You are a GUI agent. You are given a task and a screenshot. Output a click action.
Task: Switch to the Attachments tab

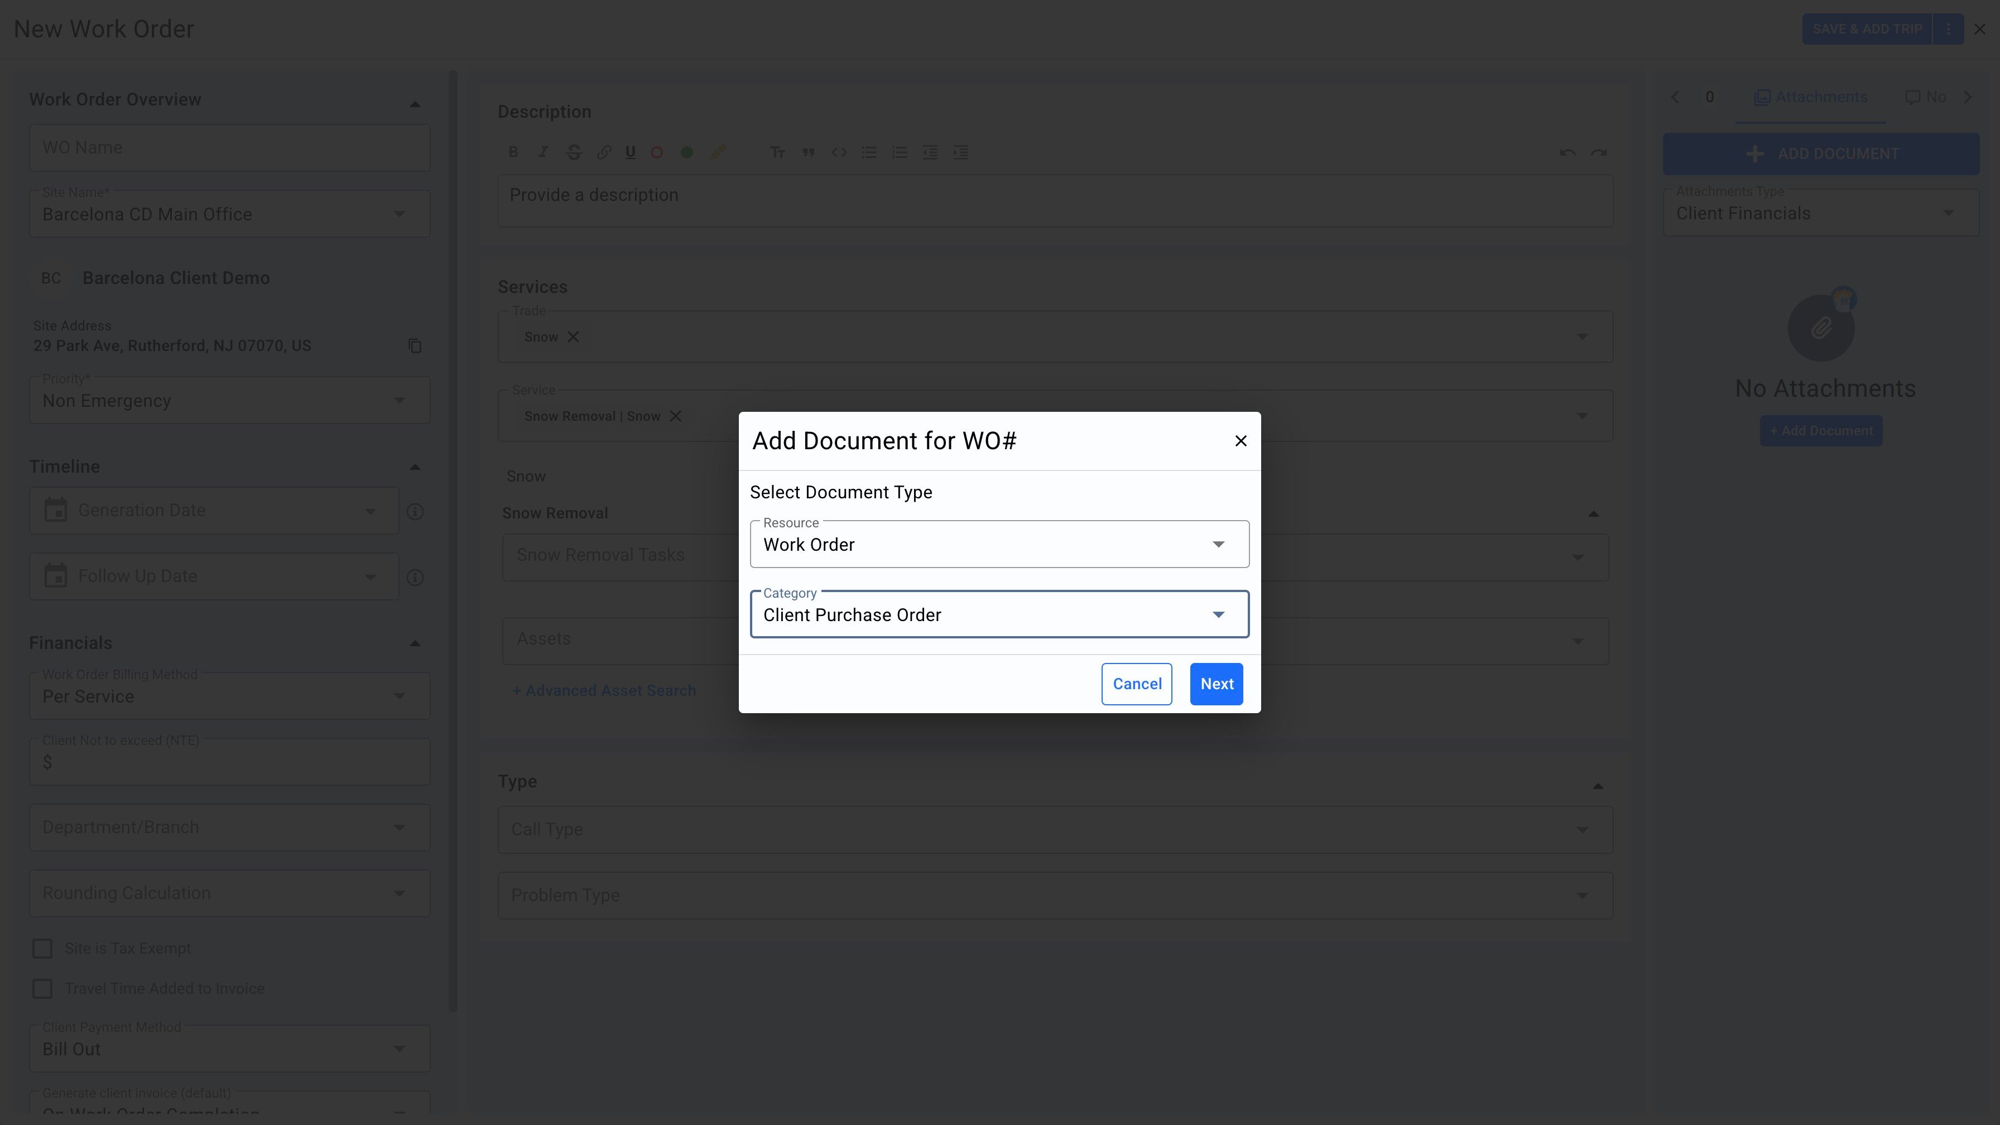1811,97
